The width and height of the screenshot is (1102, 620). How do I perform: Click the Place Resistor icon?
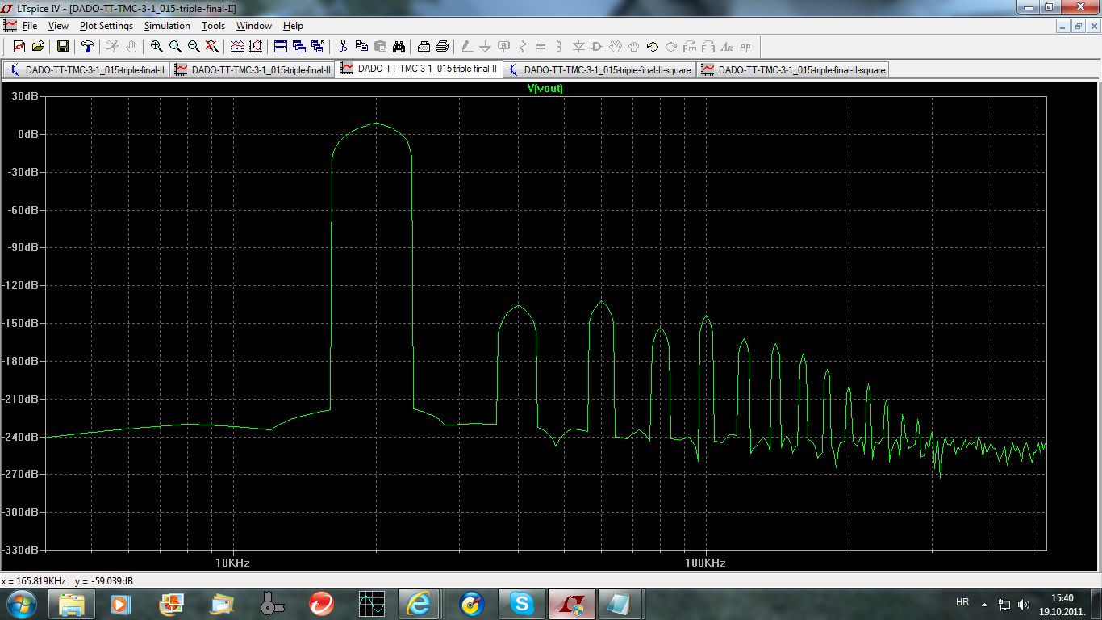pyautogui.click(x=522, y=47)
